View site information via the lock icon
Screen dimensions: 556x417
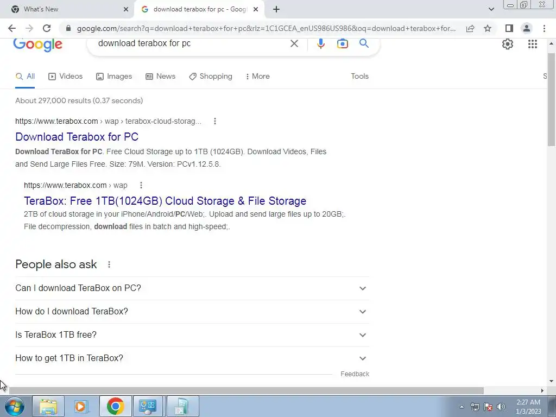(x=68, y=28)
